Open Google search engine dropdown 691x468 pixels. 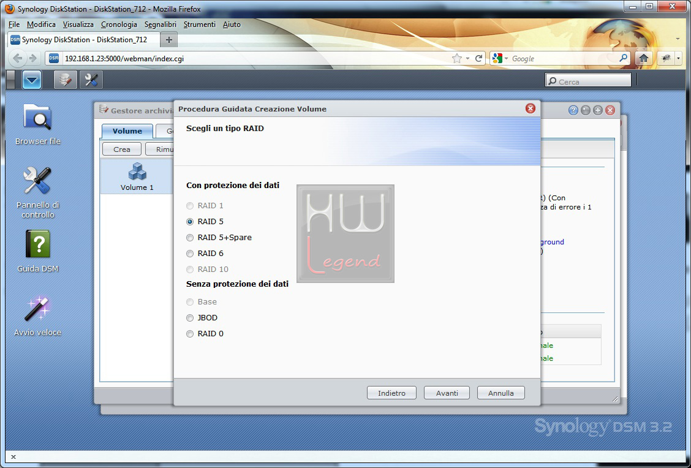[500, 58]
